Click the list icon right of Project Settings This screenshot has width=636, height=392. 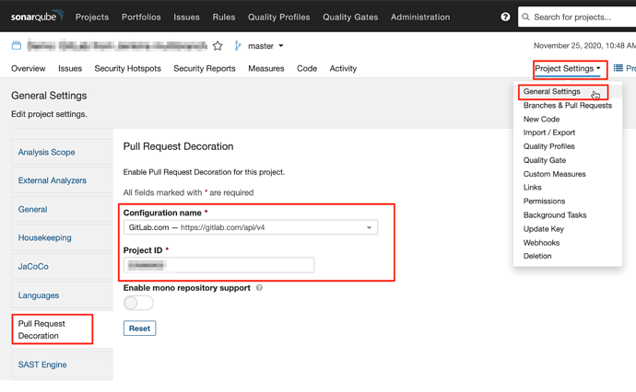618,68
